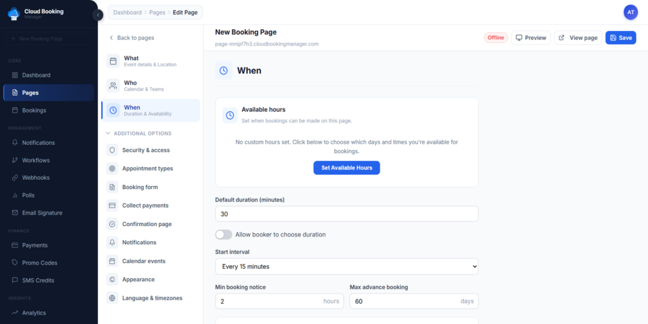Click the Language & timezones globe icon
Image resolution: width=648 pixels, height=324 pixels.
pyautogui.click(x=112, y=298)
